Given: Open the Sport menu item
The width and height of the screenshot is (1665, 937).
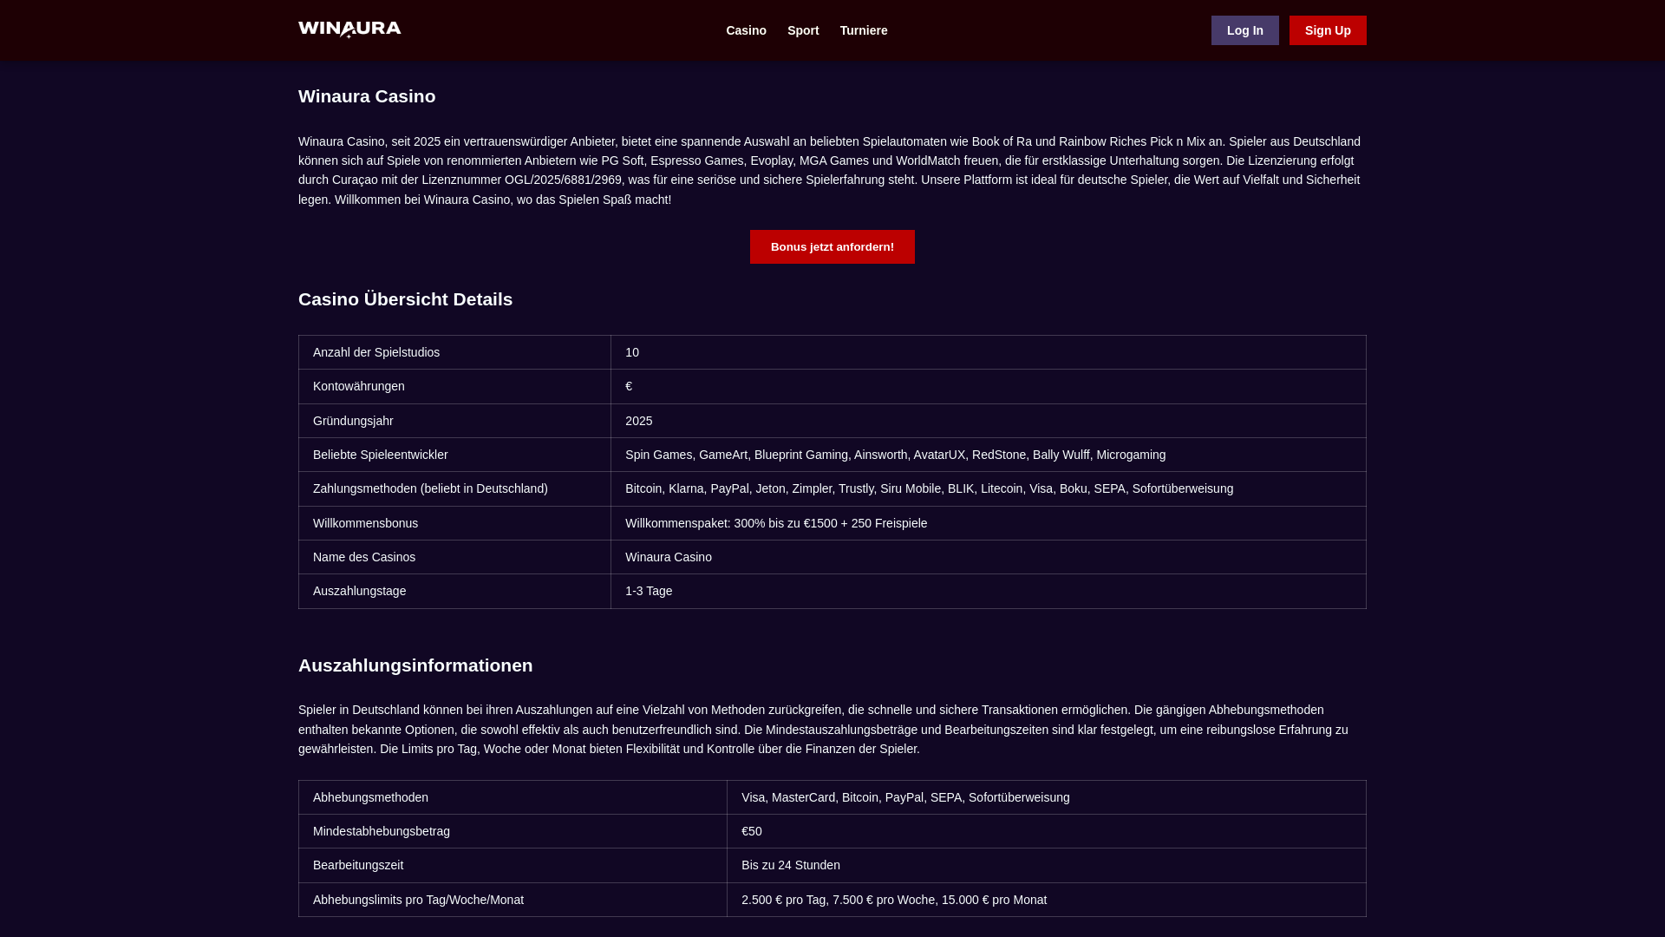Looking at the screenshot, I should click(x=803, y=30).
